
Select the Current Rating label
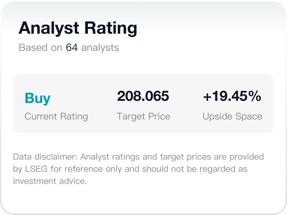click(x=56, y=117)
